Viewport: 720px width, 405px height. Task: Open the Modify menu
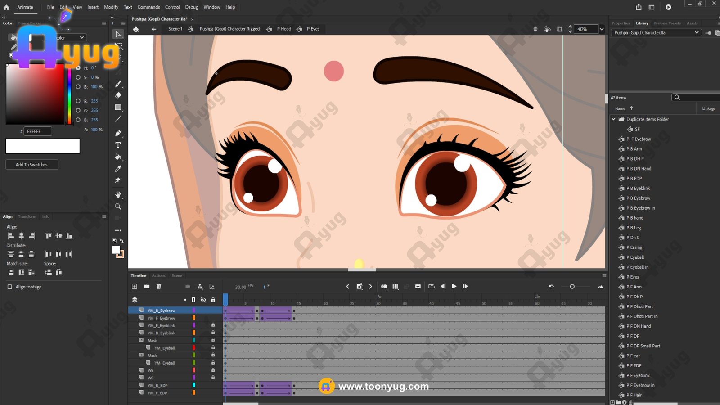click(111, 7)
